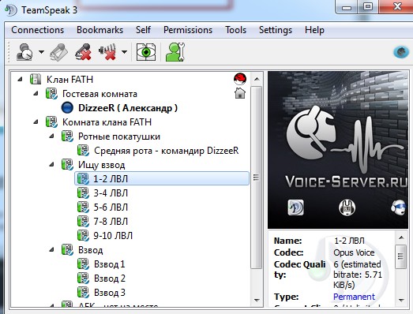Click the TeamSpeak 3 title bar app icon
Image resolution: width=413 pixels, height=314 pixels.
click(11, 10)
